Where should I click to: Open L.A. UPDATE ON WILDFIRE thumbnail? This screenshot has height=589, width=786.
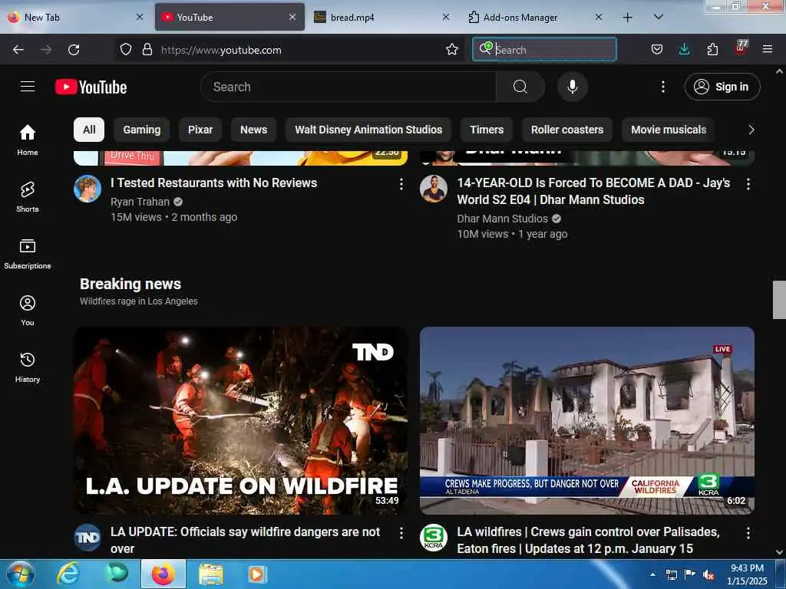coord(240,420)
